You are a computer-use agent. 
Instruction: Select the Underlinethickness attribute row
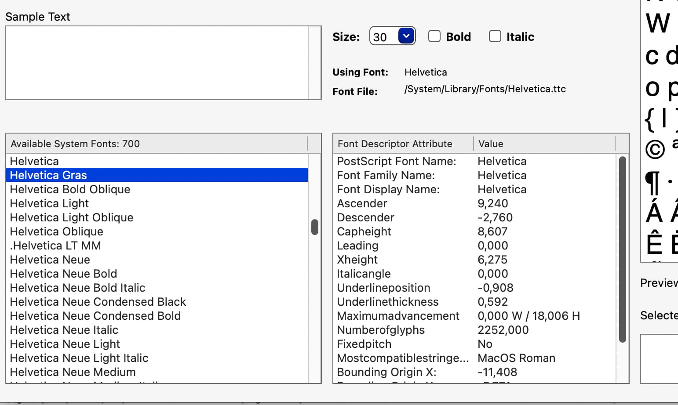[475, 302]
